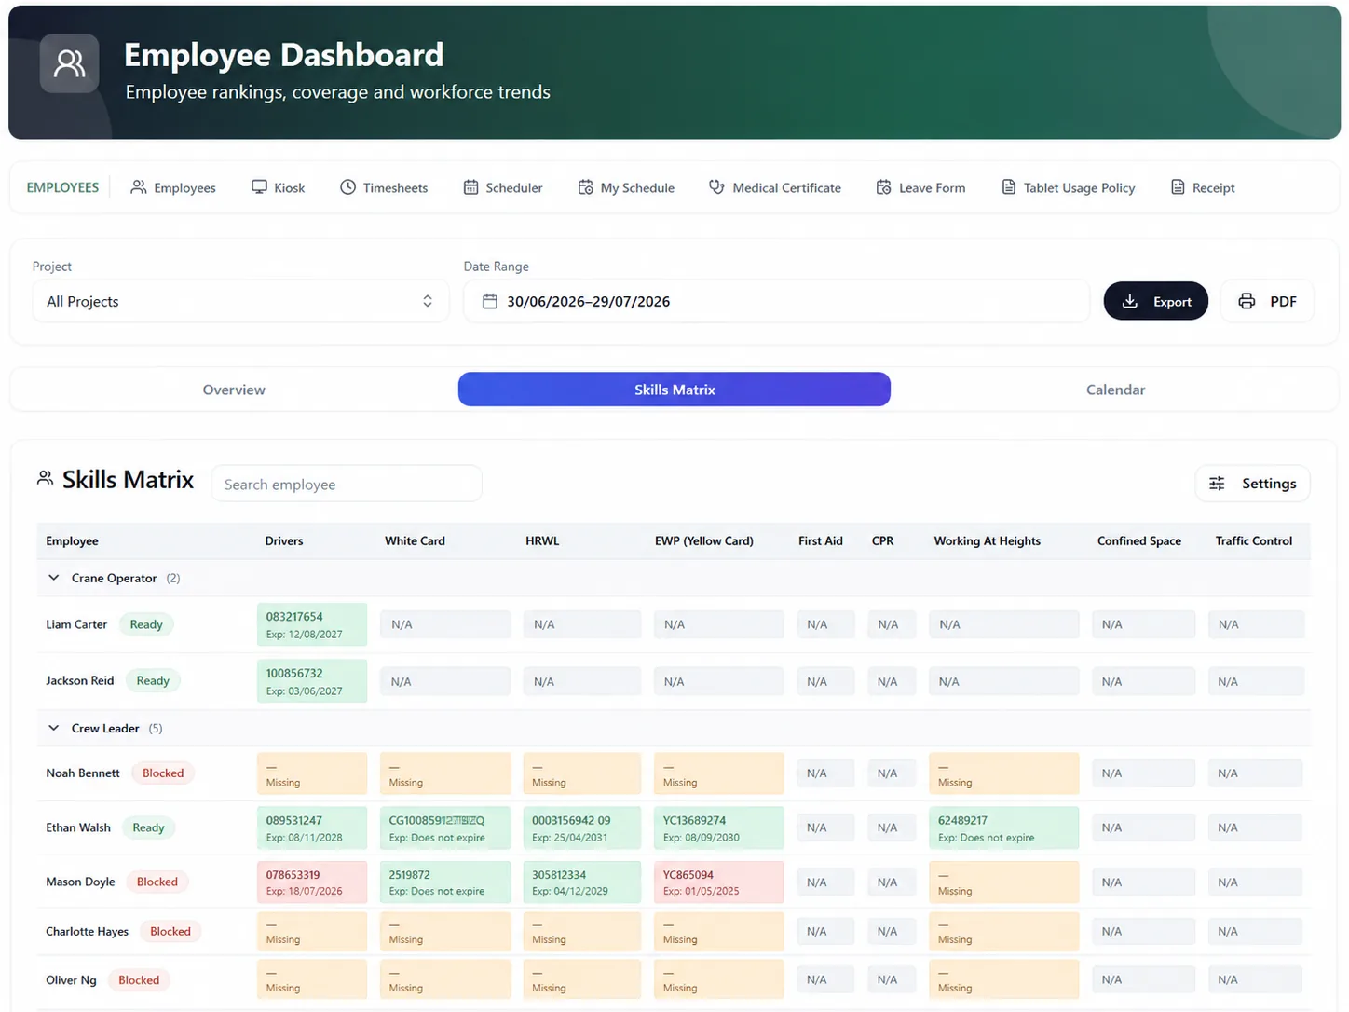This screenshot has width=1349, height=1012.
Task: Click the Charlotte Hayes employee name
Action: 87,931
